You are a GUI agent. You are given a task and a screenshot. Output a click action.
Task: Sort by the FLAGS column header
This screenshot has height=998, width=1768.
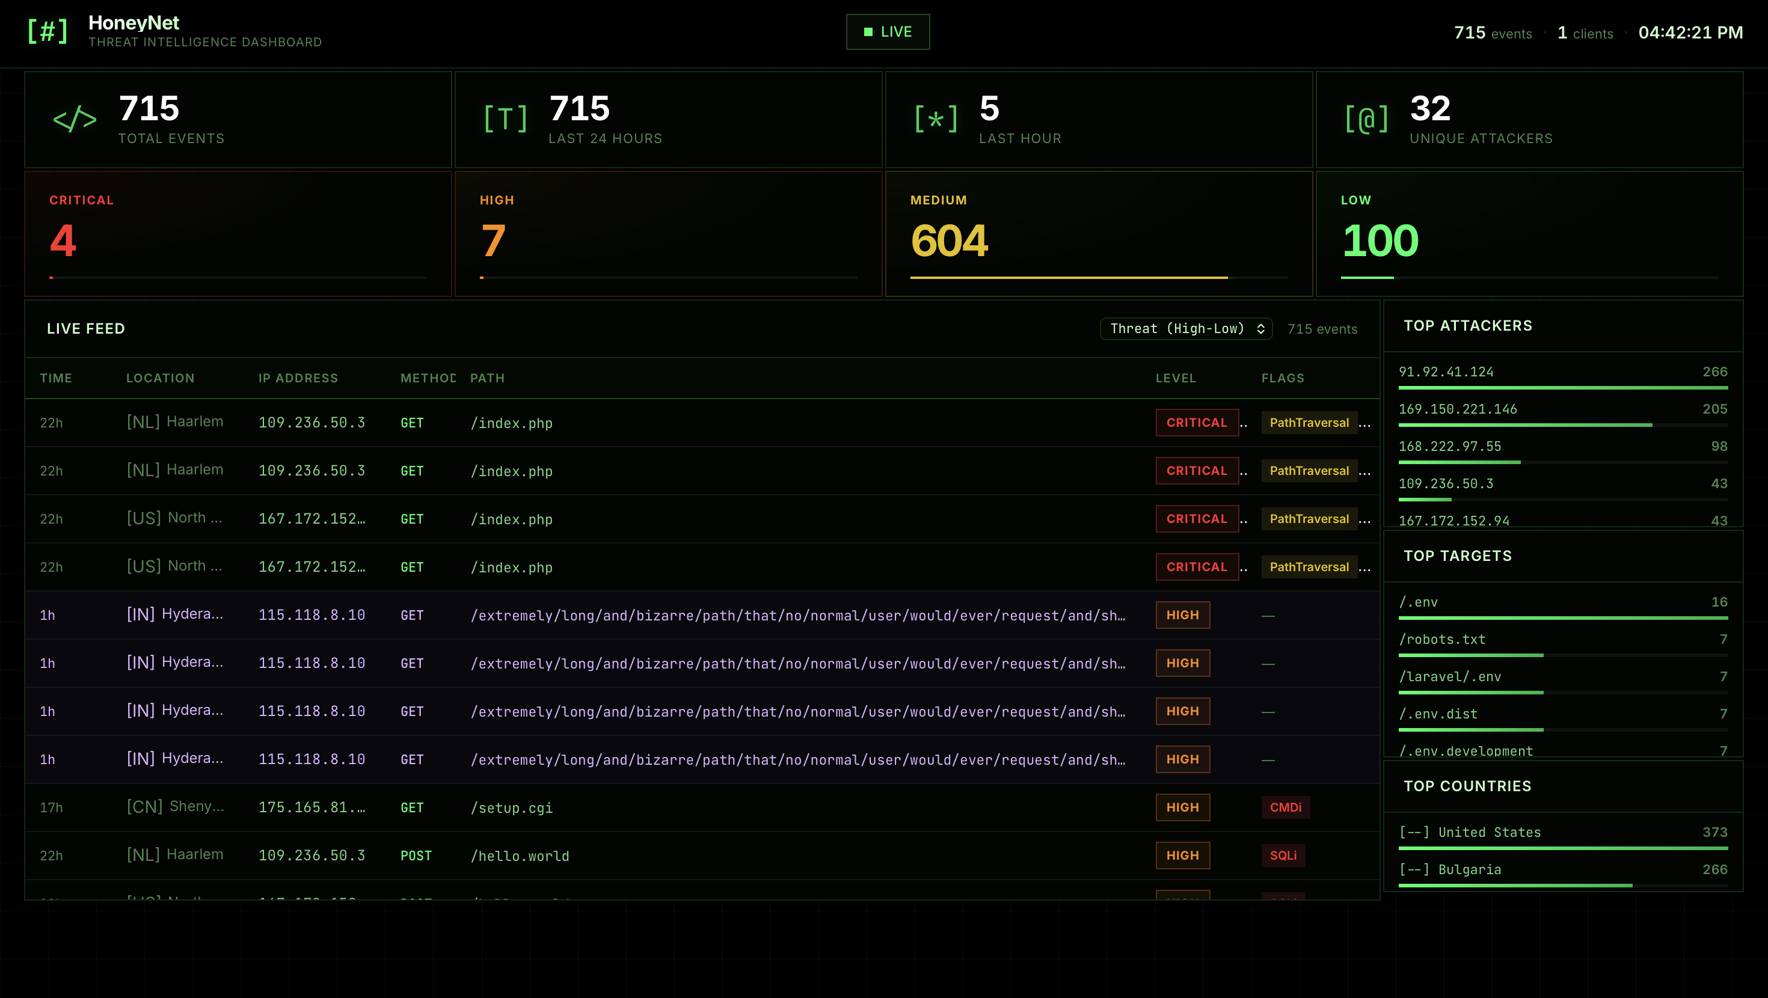click(x=1283, y=378)
